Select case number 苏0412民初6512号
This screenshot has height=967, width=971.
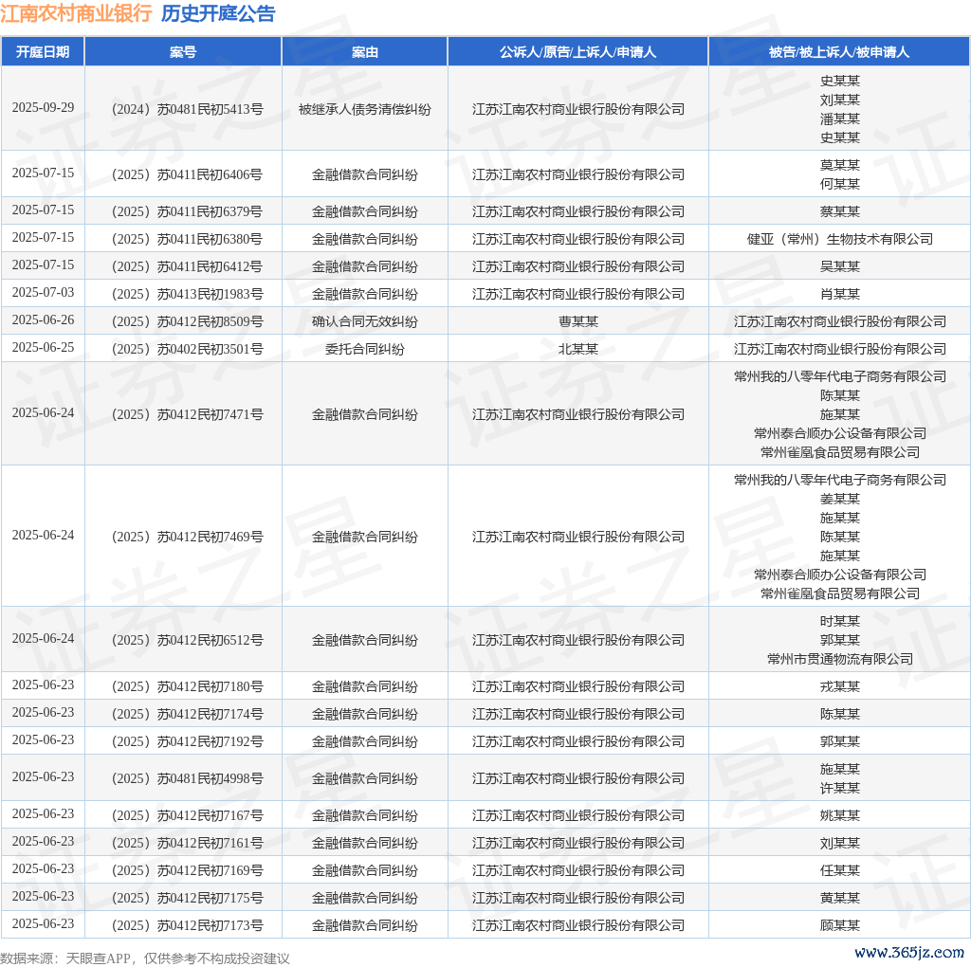click(x=187, y=640)
